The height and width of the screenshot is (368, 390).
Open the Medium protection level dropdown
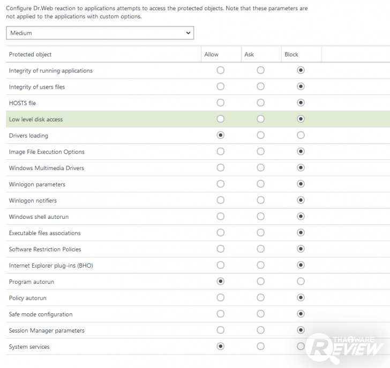coord(100,33)
